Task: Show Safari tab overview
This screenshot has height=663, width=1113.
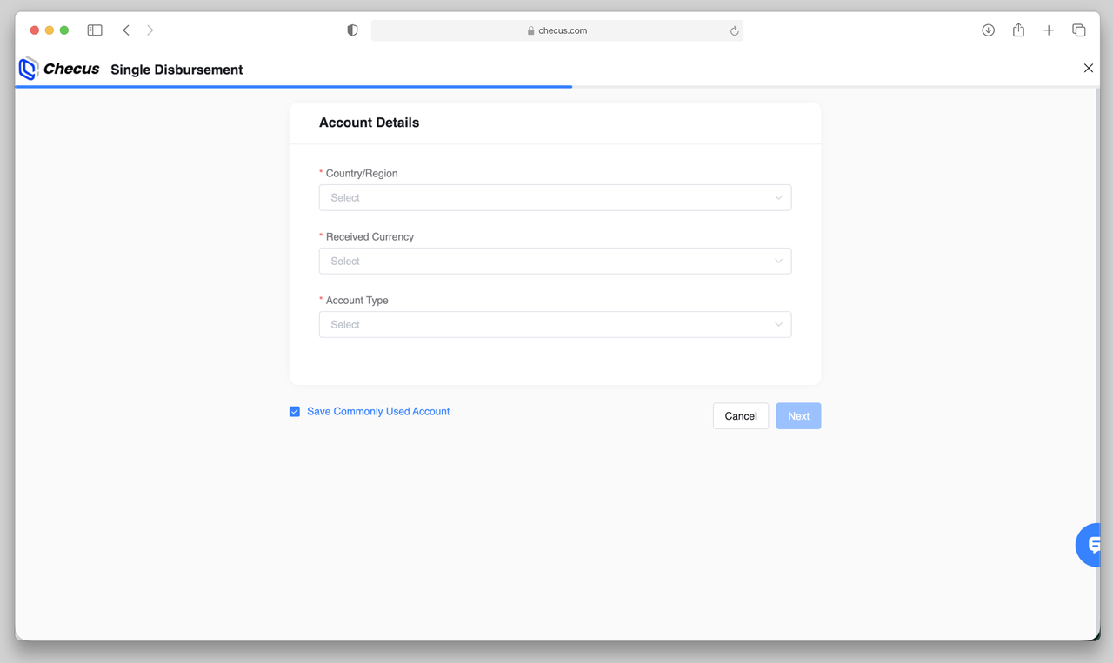Action: click(1078, 30)
